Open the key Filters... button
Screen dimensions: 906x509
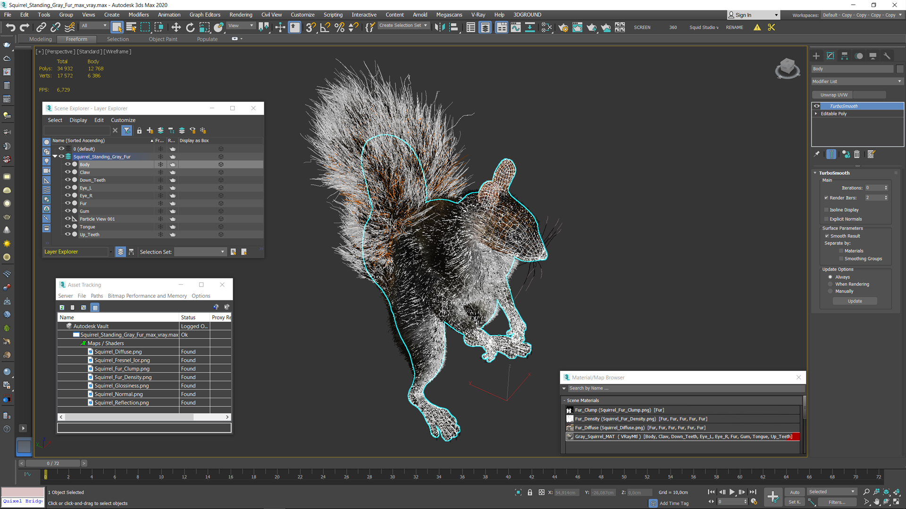837,502
